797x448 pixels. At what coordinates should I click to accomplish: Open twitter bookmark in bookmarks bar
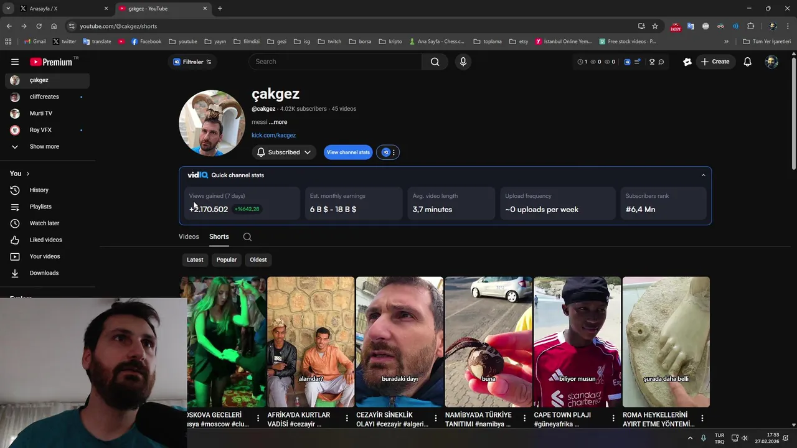point(64,42)
